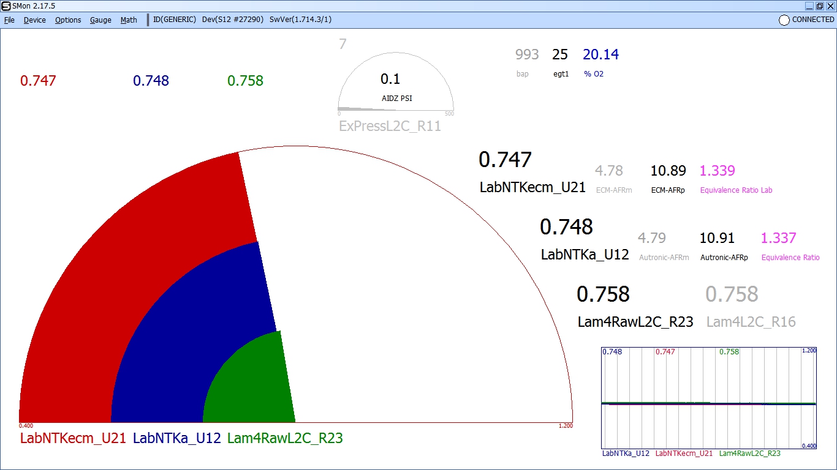
Task: Click the Autronic-AFRp value 10.91
Action: [x=717, y=238]
